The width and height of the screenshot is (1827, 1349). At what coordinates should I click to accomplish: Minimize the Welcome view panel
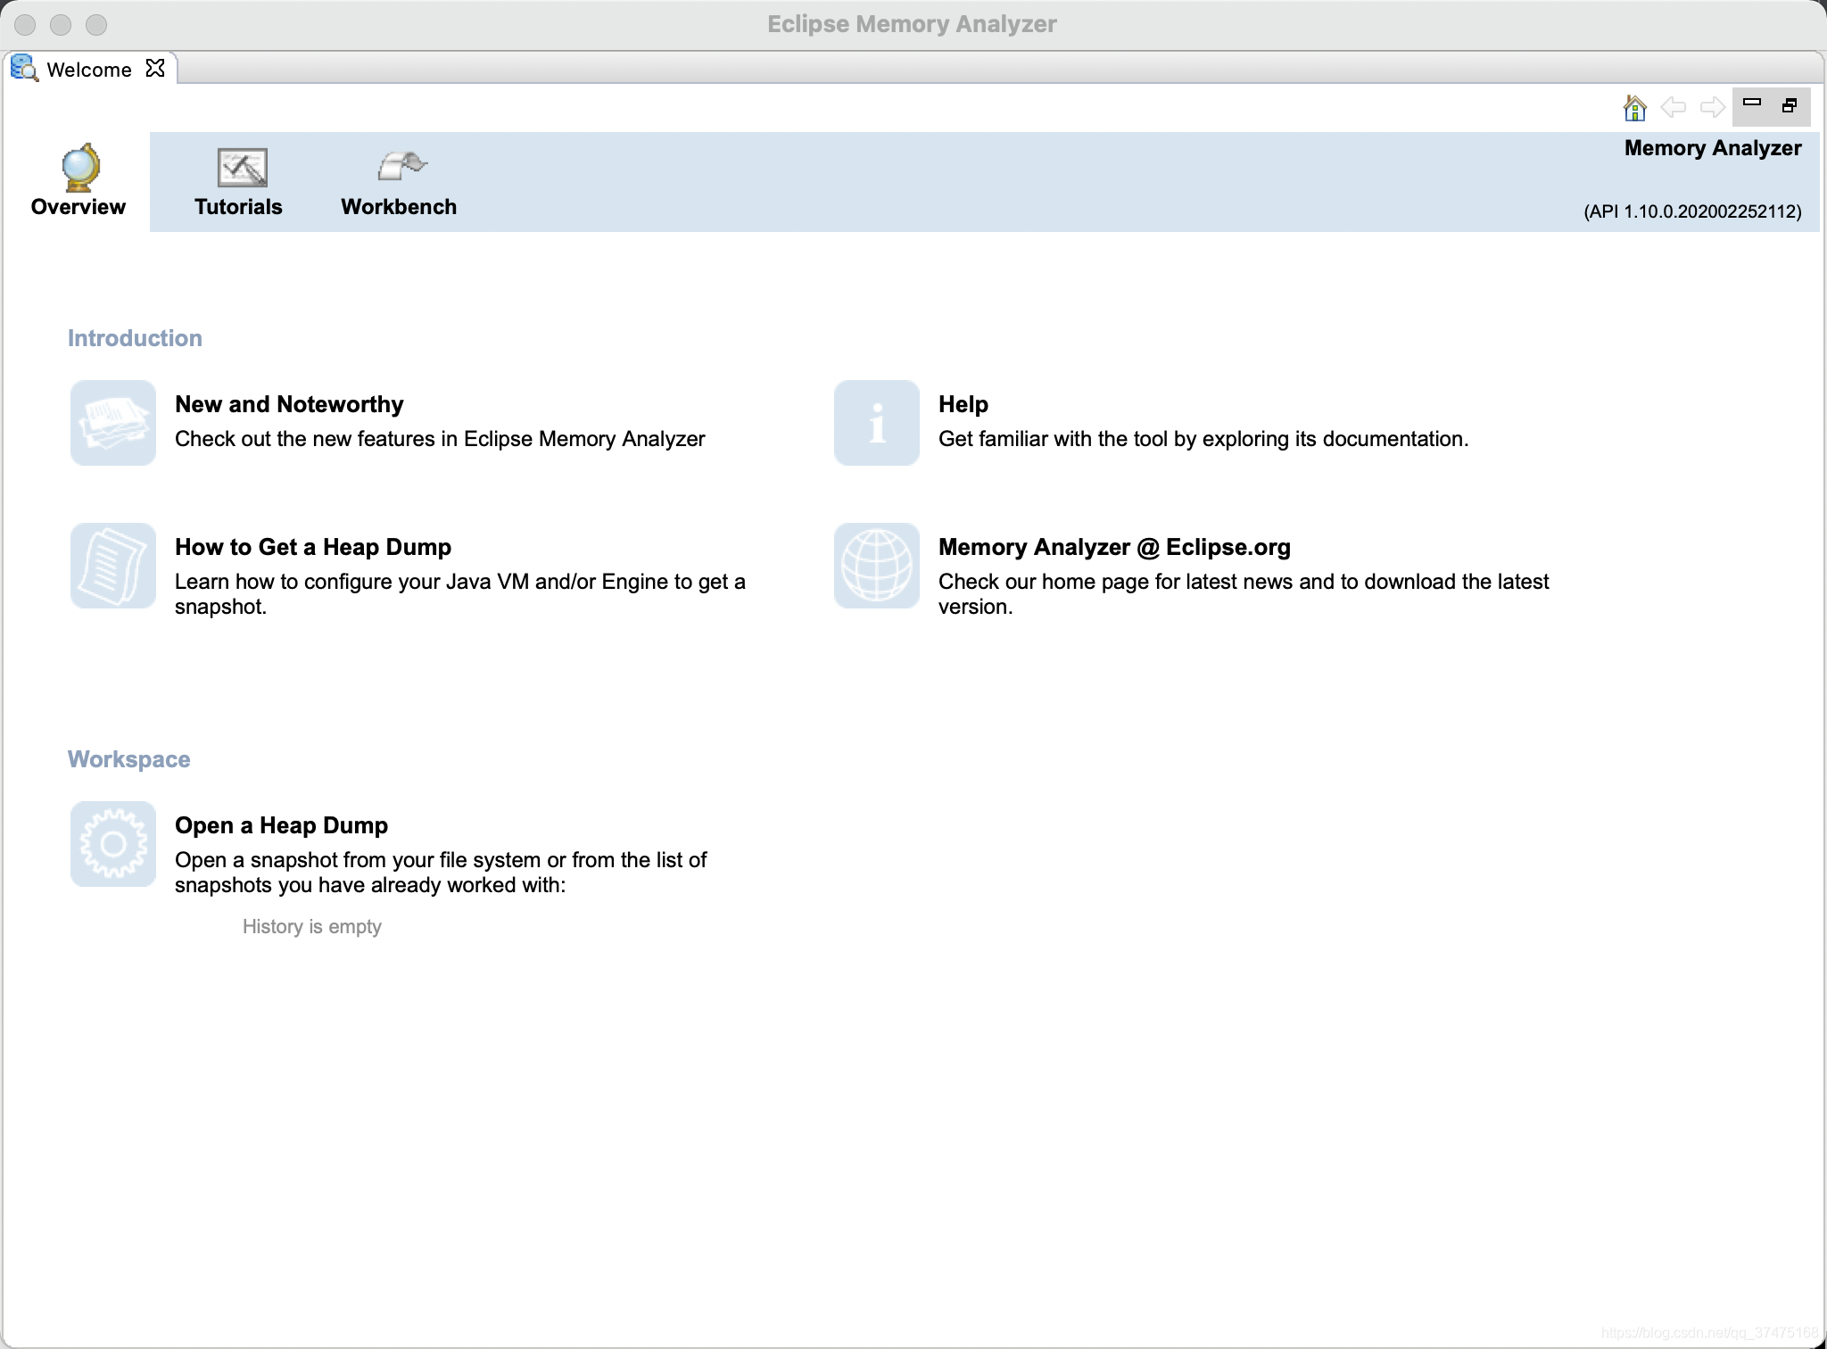coord(1752,103)
